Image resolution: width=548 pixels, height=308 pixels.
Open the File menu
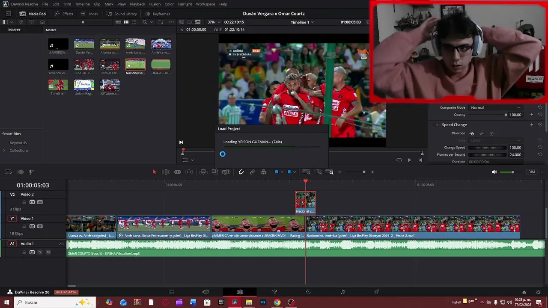coord(45,4)
